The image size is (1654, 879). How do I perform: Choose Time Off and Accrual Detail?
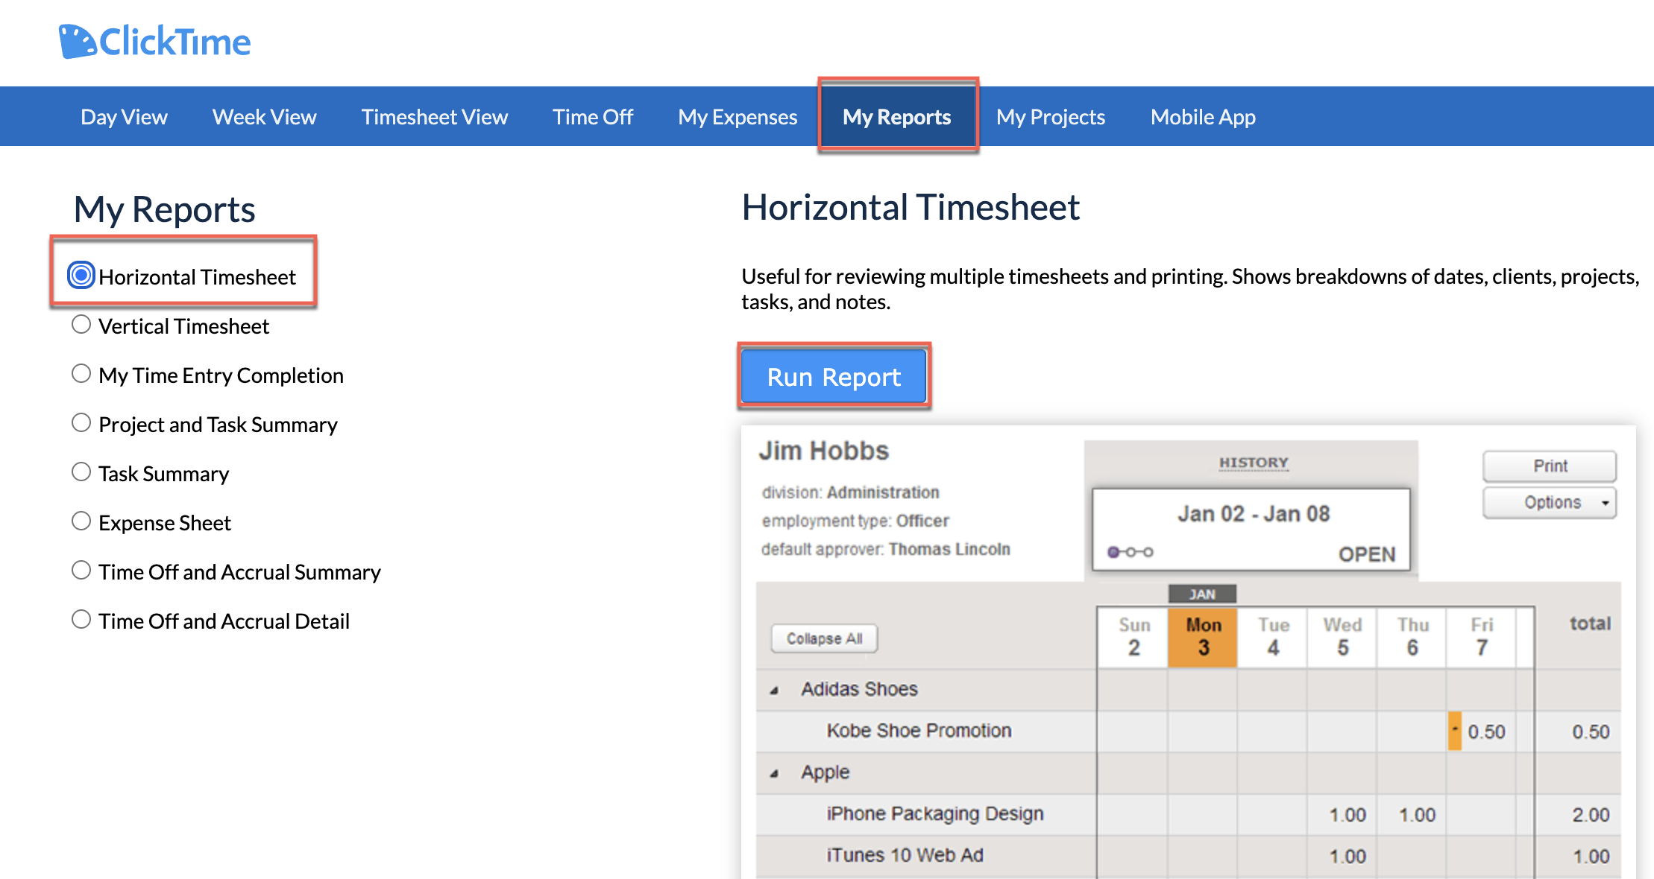tap(81, 620)
